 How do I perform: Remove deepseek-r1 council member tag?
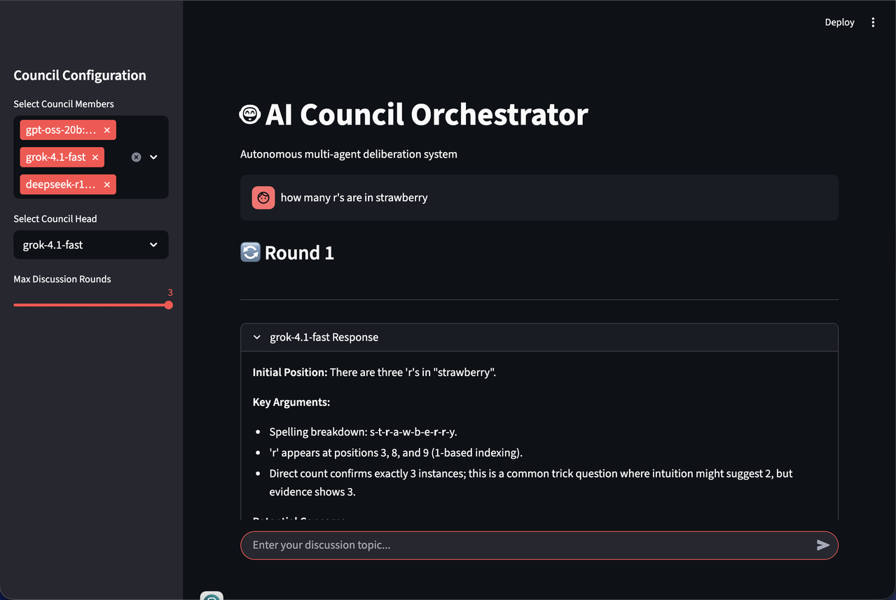pyautogui.click(x=107, y=185)
